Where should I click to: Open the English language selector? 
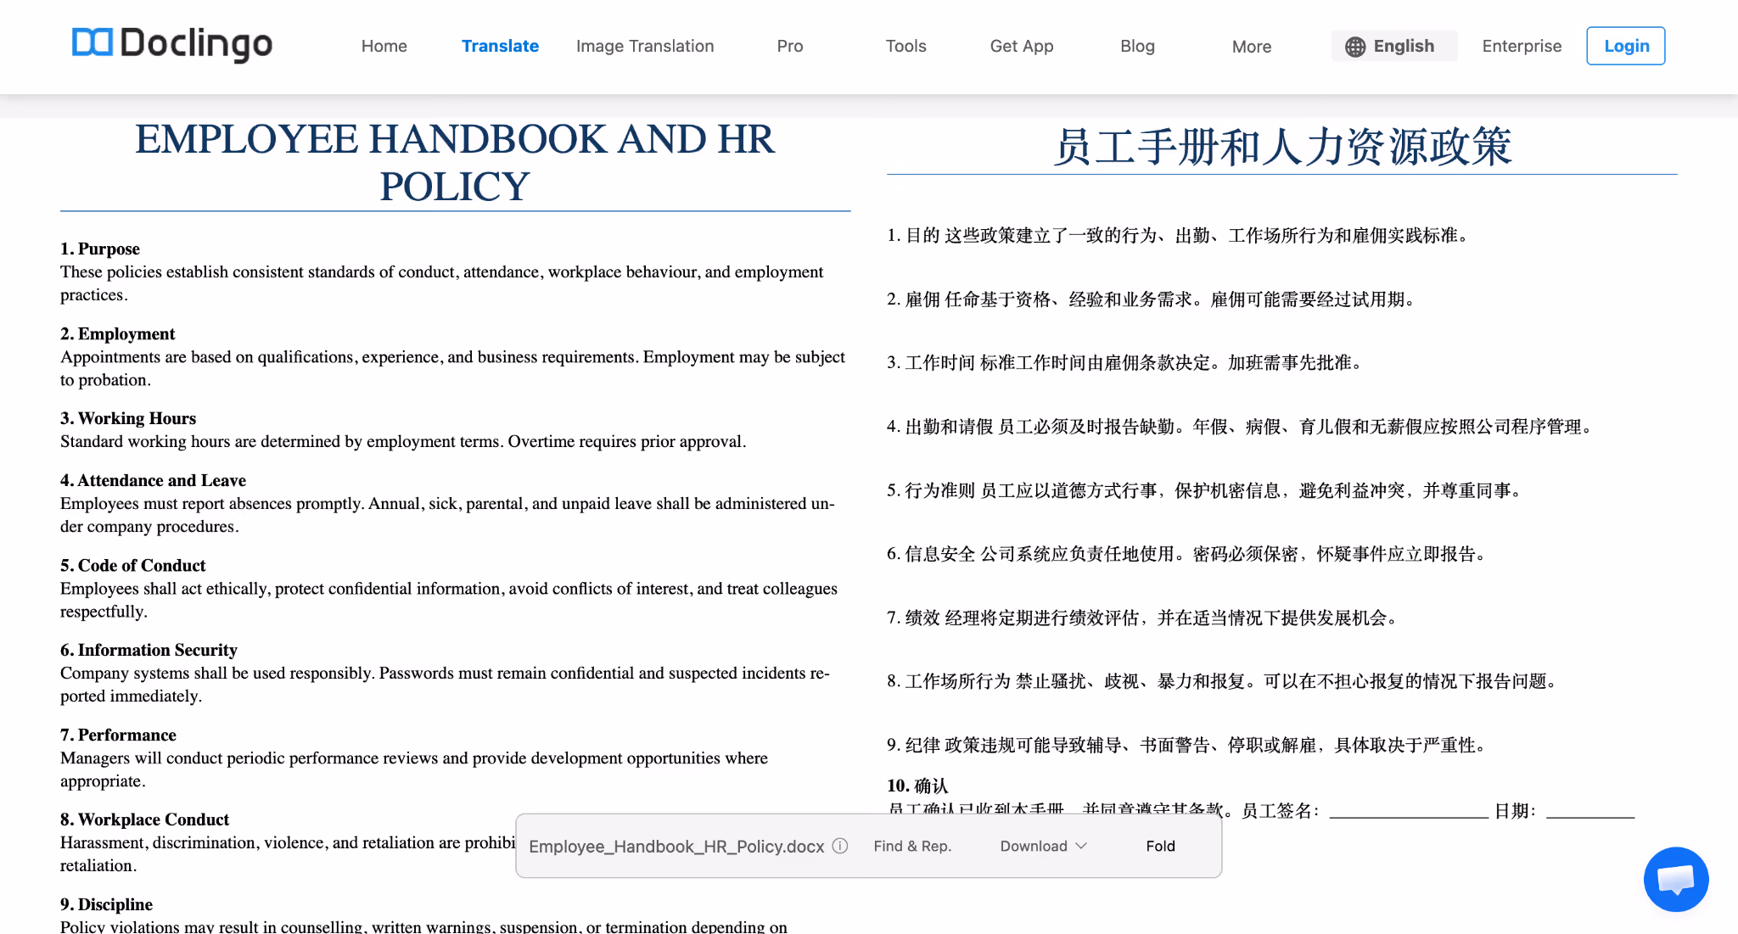point(1393,46)
